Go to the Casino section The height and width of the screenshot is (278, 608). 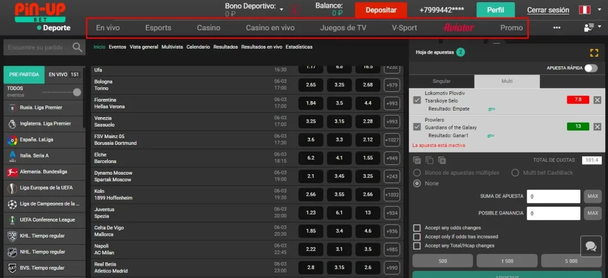[x=208, y=28]
